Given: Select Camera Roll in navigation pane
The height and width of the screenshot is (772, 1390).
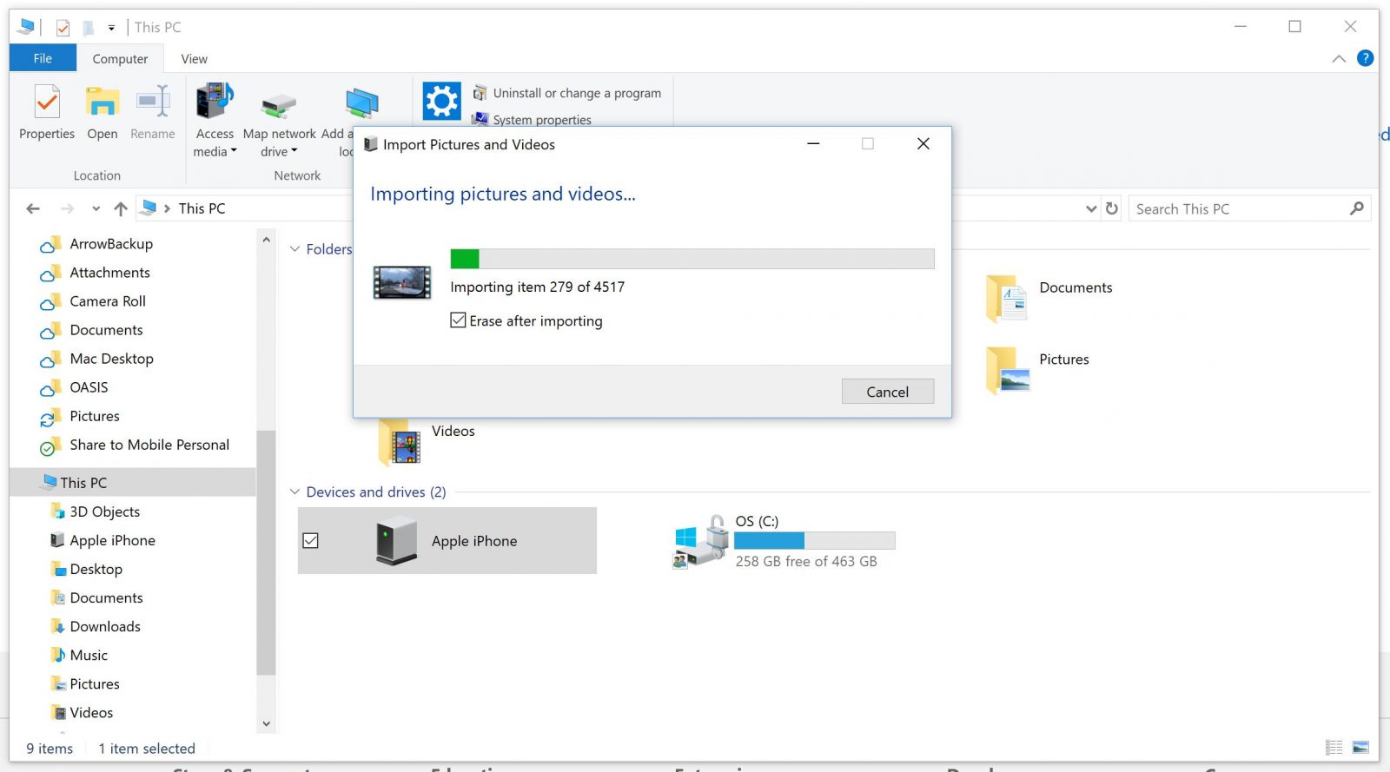Looking at the screenshot, I should pos(108,301).
